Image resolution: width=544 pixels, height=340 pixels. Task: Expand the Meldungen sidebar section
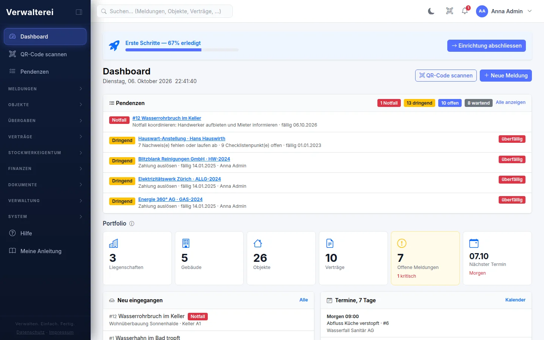[x=45, y=89]
